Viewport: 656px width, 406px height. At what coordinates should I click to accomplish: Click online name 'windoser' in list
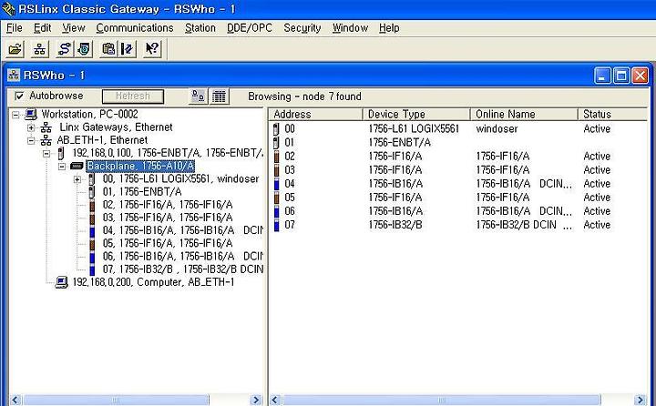point(497,128)
